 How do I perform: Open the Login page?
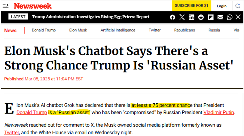click(x=222, y=6)
